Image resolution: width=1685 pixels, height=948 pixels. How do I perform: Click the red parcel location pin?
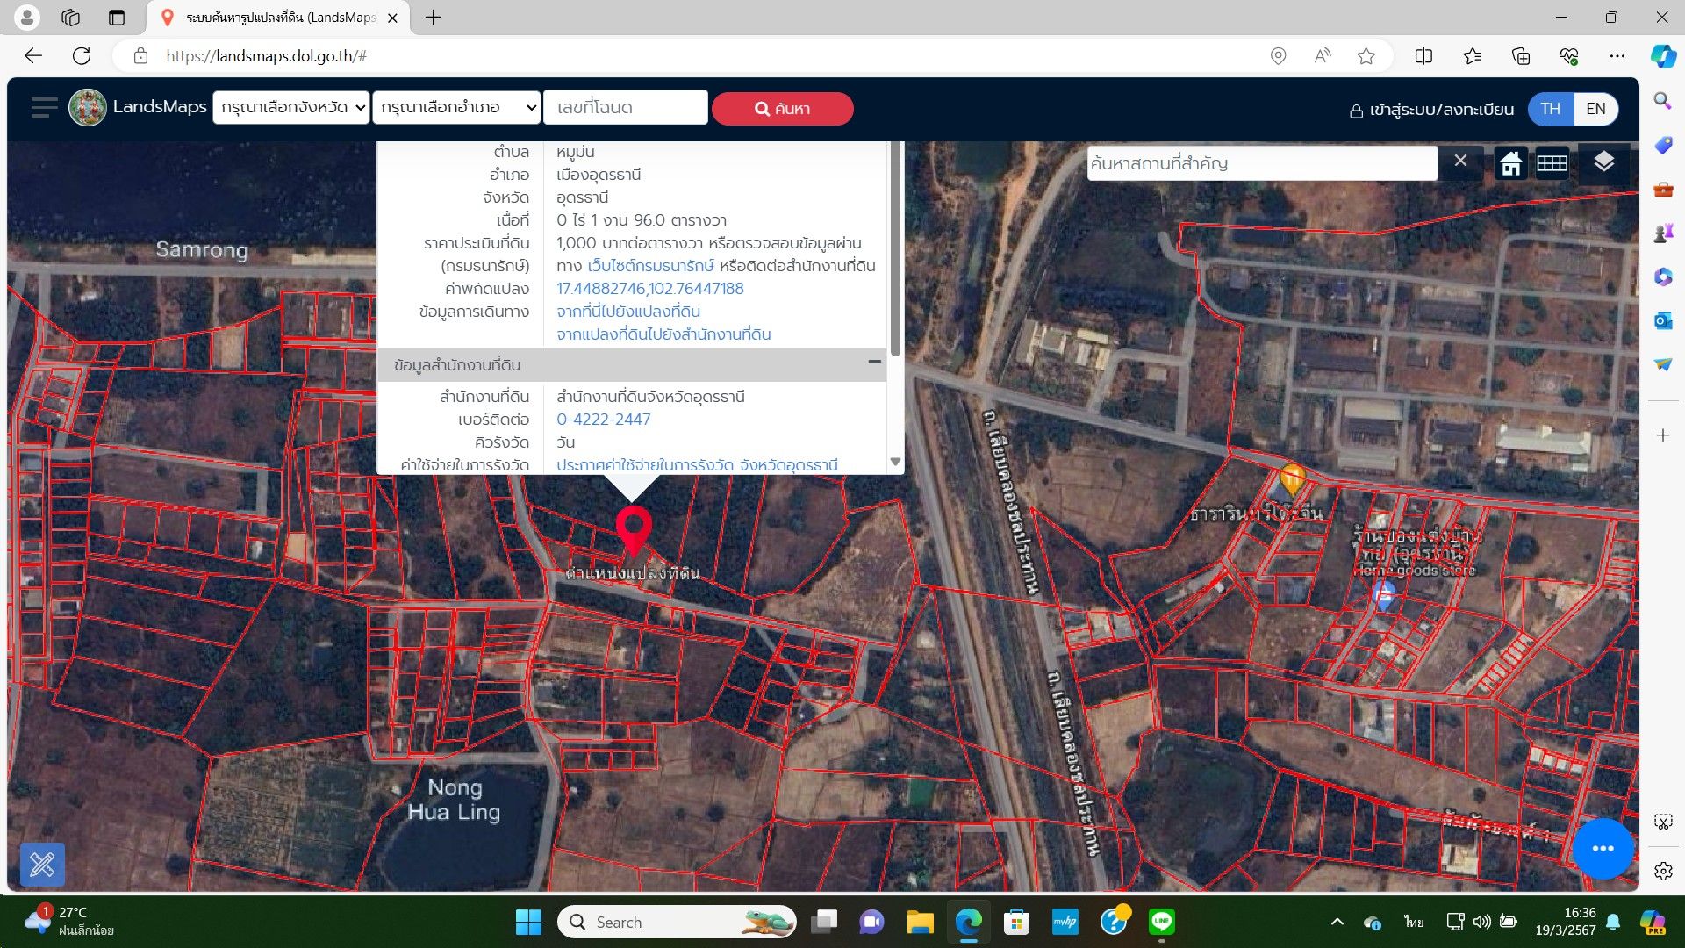[x=633, y=530]
